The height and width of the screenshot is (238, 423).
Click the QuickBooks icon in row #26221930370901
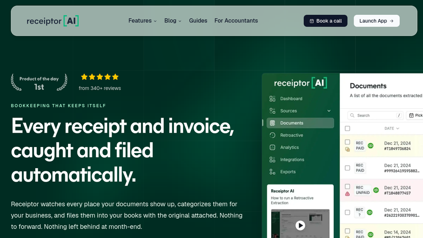pos(370,212)
